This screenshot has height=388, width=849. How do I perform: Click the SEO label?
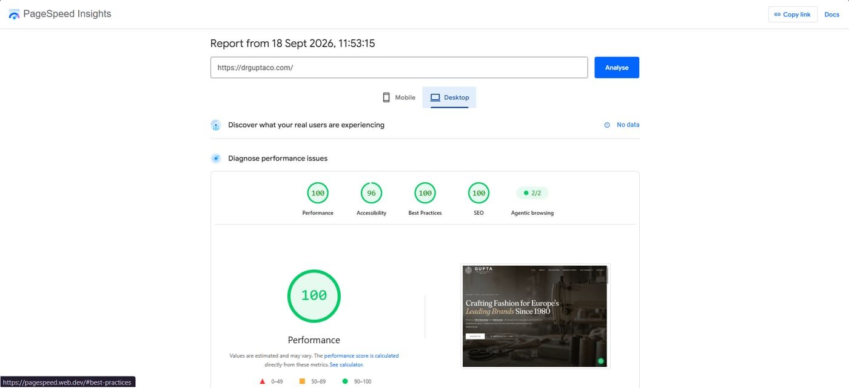(x=478, y=213)
